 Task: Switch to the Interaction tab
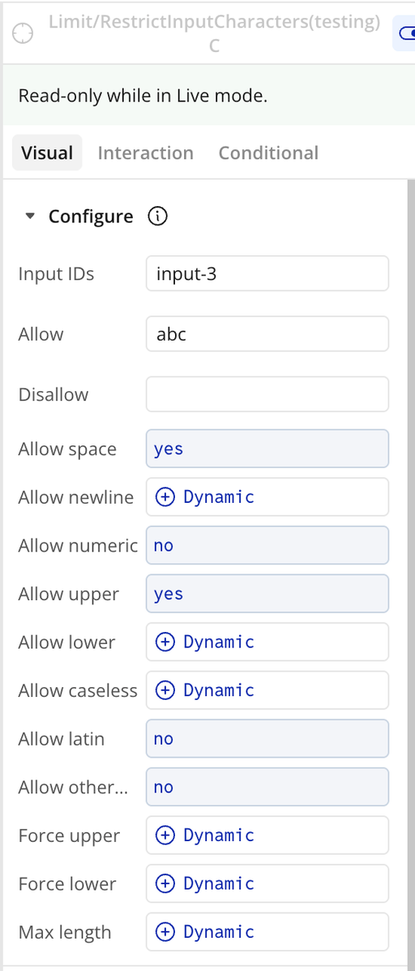145,153
